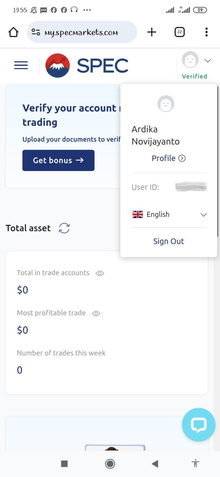Click the site info icon in address bar
220x477 pixels.
36,32
